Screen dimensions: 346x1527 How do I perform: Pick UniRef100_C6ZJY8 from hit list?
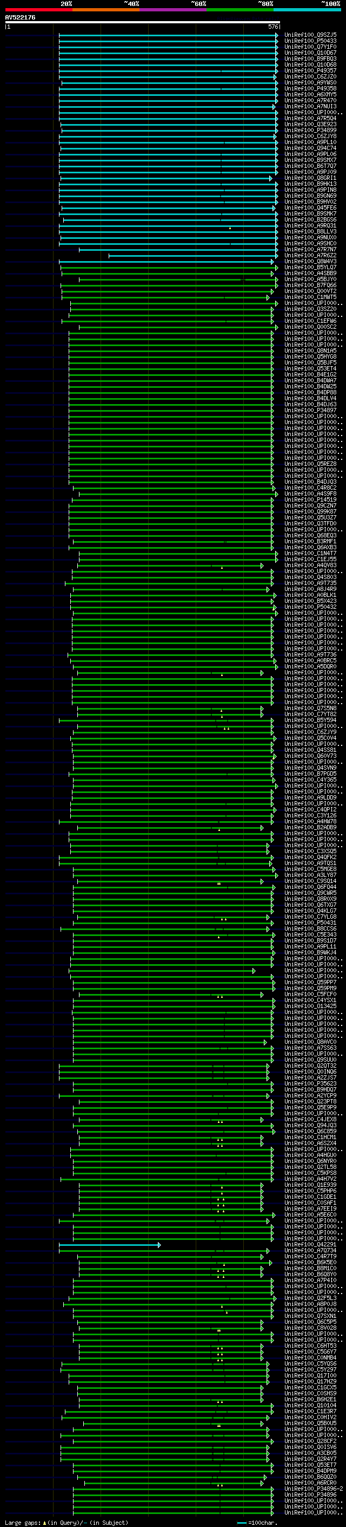point(310,137)
